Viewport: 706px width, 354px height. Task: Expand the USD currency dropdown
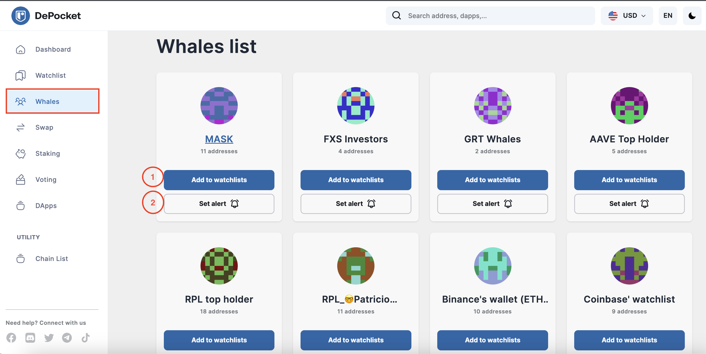tap(627, 16)
